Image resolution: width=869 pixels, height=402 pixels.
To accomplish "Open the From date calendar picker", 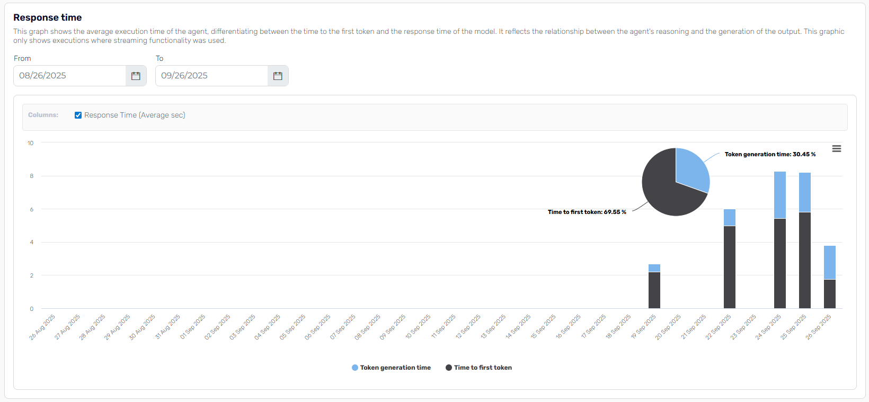I will pyautogui.click(x=136, y=76).
